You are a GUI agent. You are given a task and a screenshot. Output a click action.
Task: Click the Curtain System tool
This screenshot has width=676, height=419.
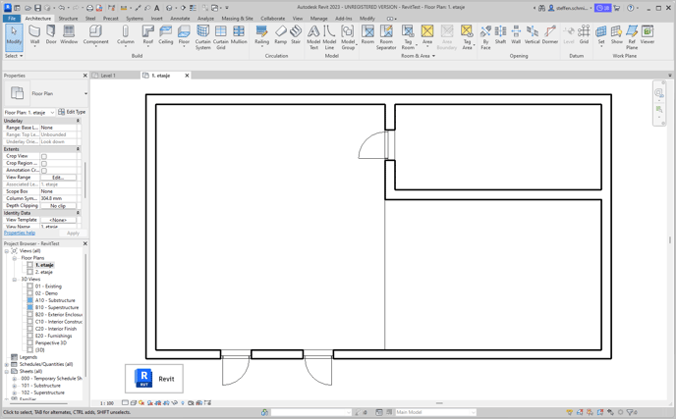pos(203,37)
